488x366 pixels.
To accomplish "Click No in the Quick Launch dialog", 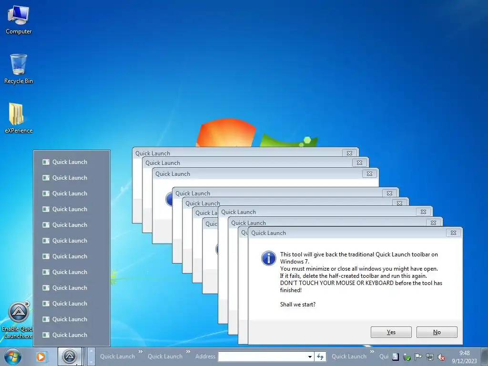I will coord(437,332).
